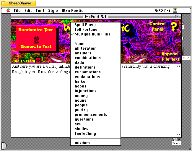Select the haiku rule file
This screenshot has height=151, width=192.
(x=95, y=82)
